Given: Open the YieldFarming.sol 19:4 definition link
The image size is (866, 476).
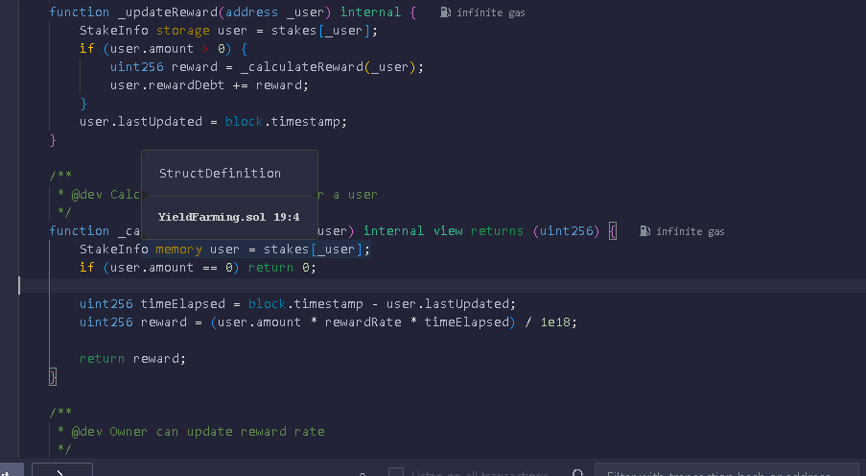Looking at the screenshot, I should (228, 217).
